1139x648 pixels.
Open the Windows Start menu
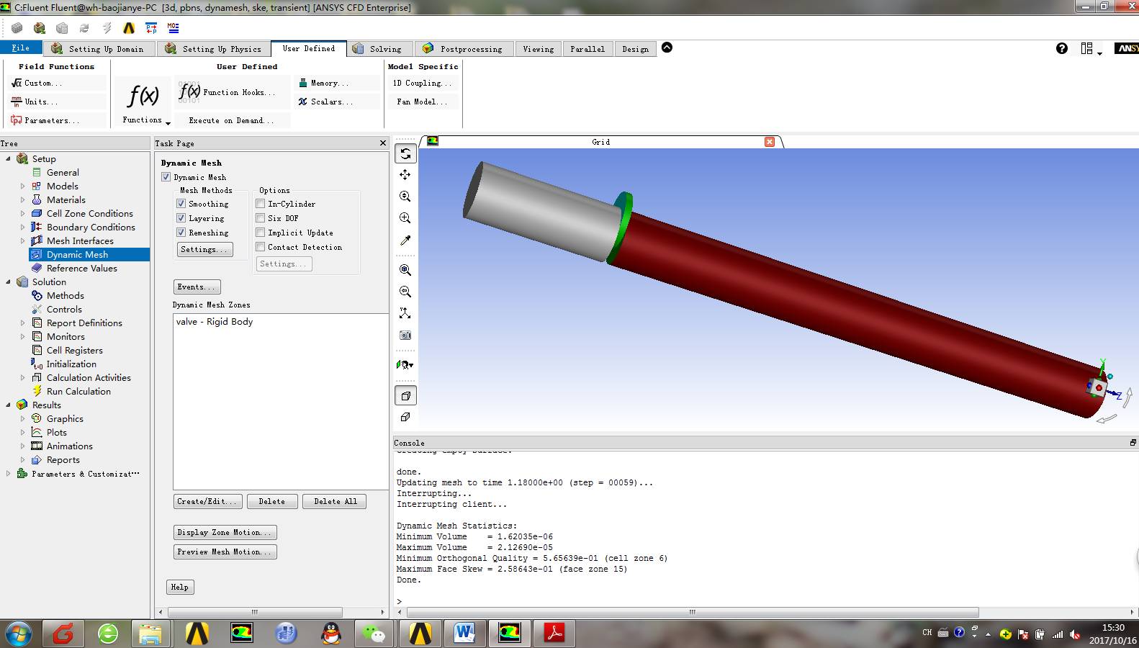pyautogui.click(x=18, y=634)
